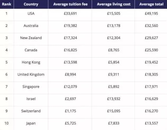The width and height of the screenshot is (167, 130).
Task: Select the Israel country cell
Action: (31, 99)
